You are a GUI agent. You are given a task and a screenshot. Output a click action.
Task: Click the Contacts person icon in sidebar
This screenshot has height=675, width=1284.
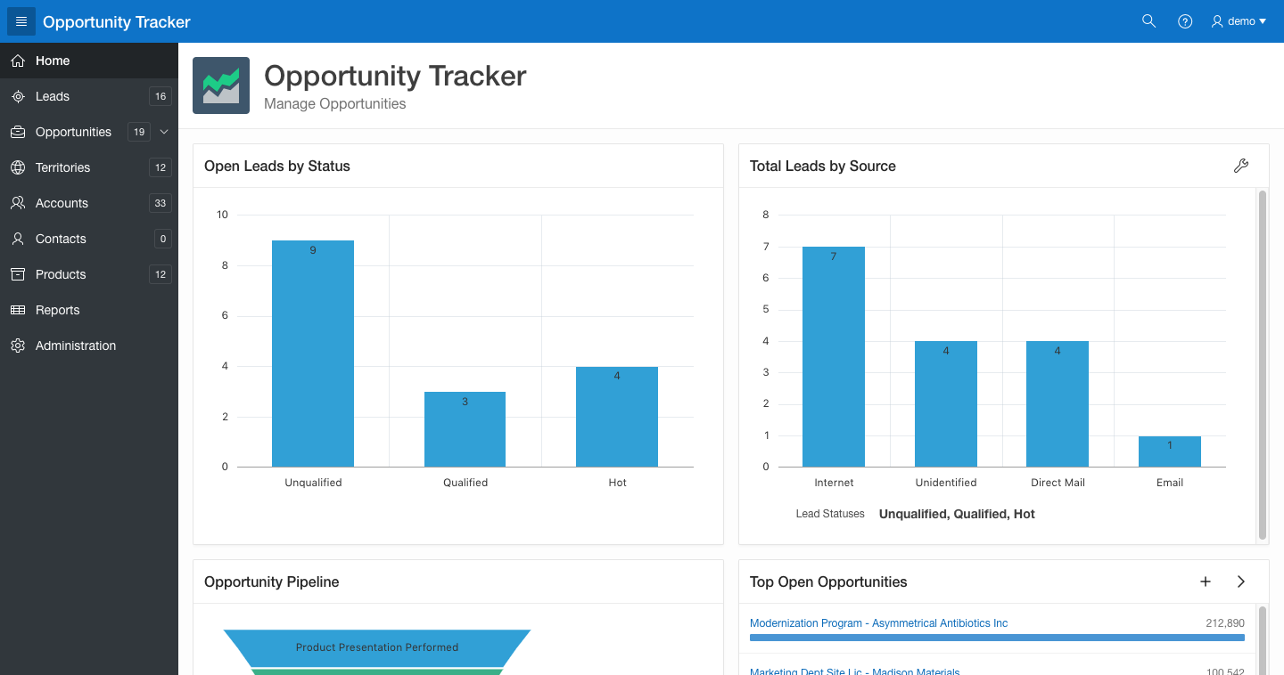(x=18, y=239)
